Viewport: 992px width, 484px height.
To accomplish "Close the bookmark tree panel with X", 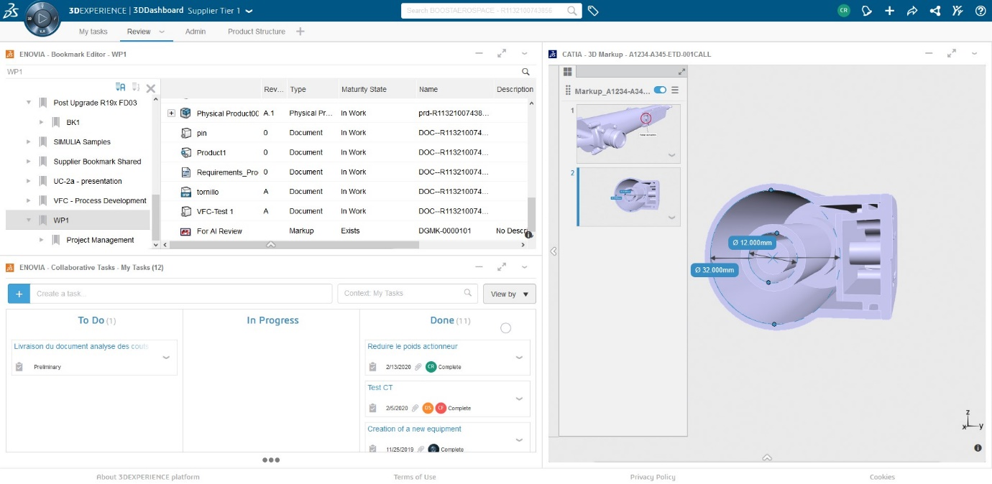I will (x=151, y=88).
